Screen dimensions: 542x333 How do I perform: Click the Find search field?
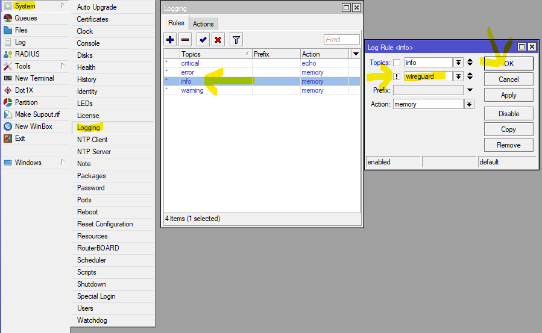click(x=341, y=40)
